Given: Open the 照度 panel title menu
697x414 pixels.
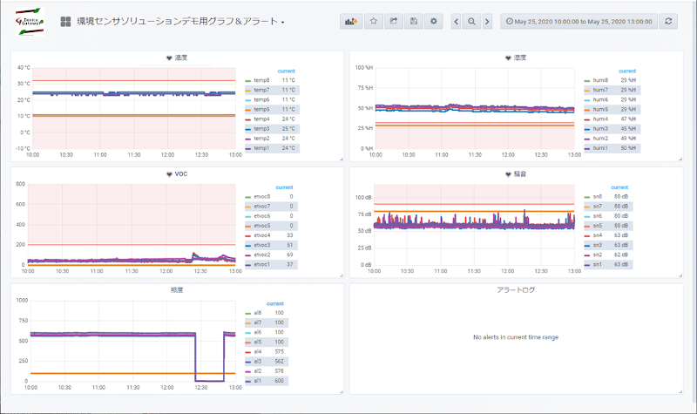Looking at the screenshot, I should [177, 289].
